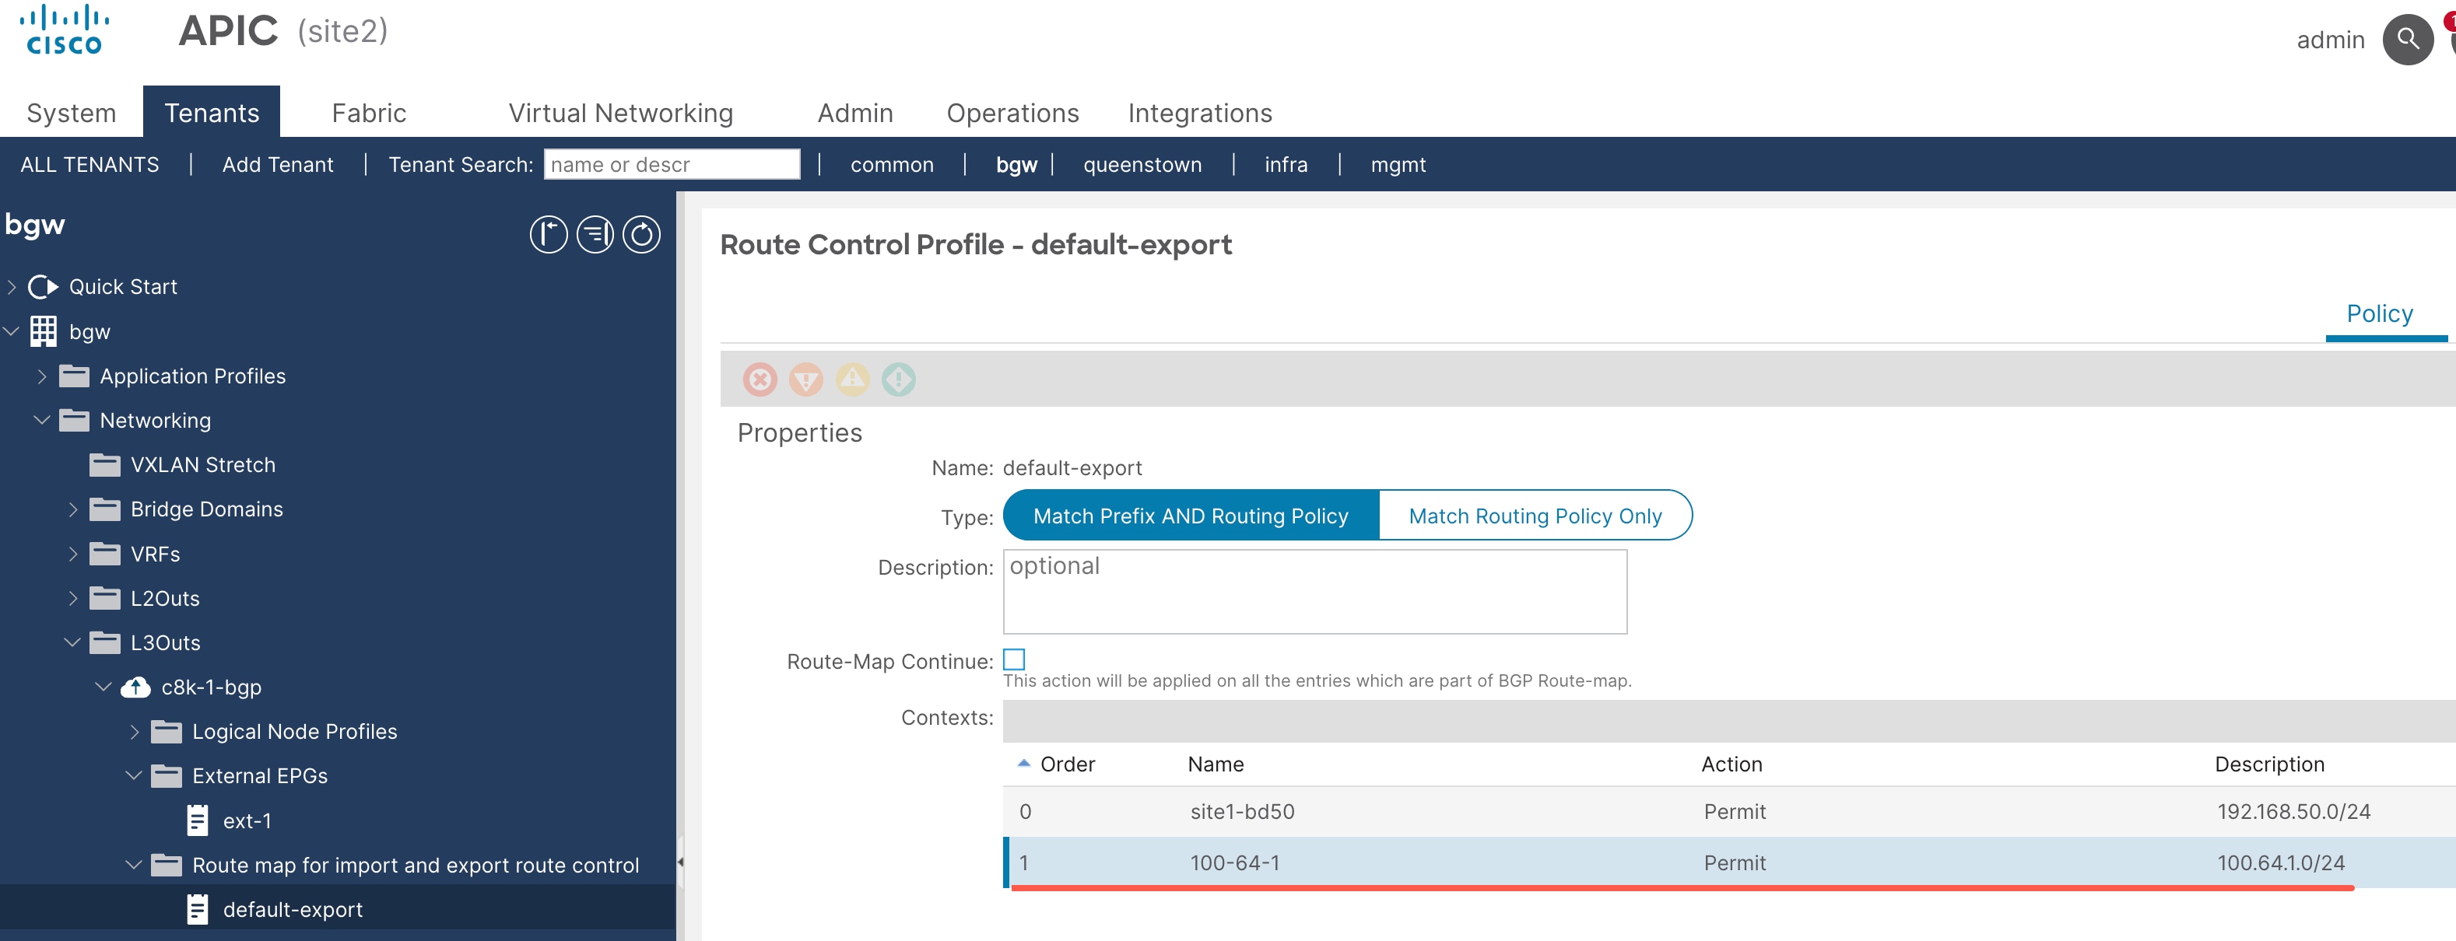Click the orange major faults icon
Image resolution: width=2456 pixels, height=941 pixels.
click(806, 380)
